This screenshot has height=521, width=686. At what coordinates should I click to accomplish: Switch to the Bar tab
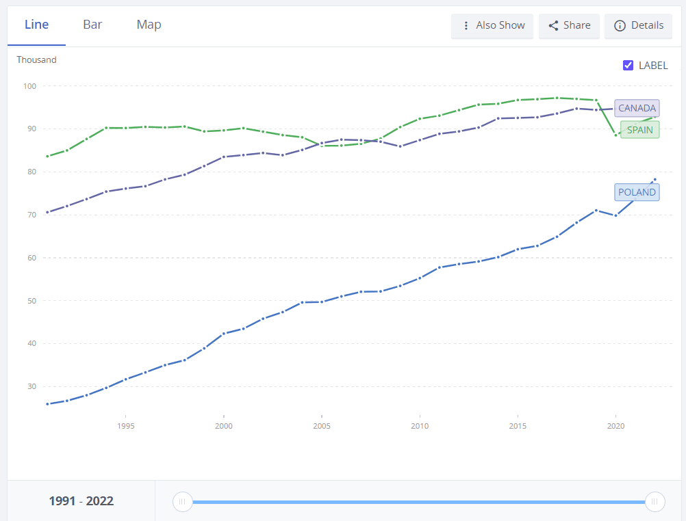92,25
